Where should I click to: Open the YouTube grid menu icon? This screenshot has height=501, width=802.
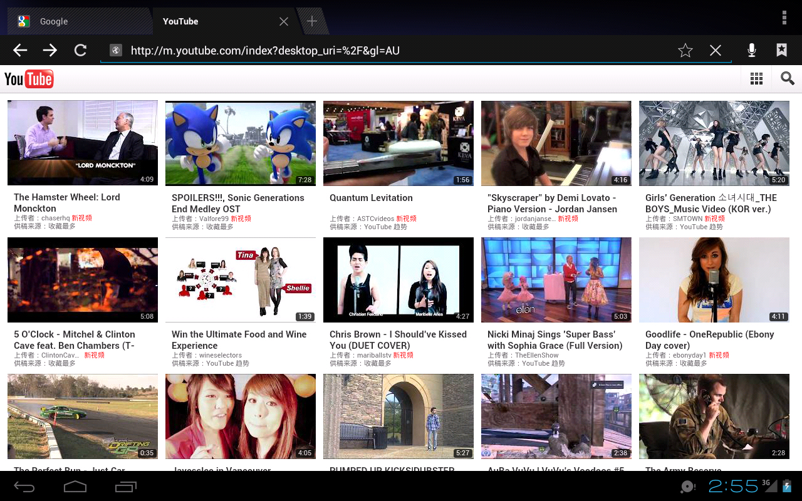756,78
